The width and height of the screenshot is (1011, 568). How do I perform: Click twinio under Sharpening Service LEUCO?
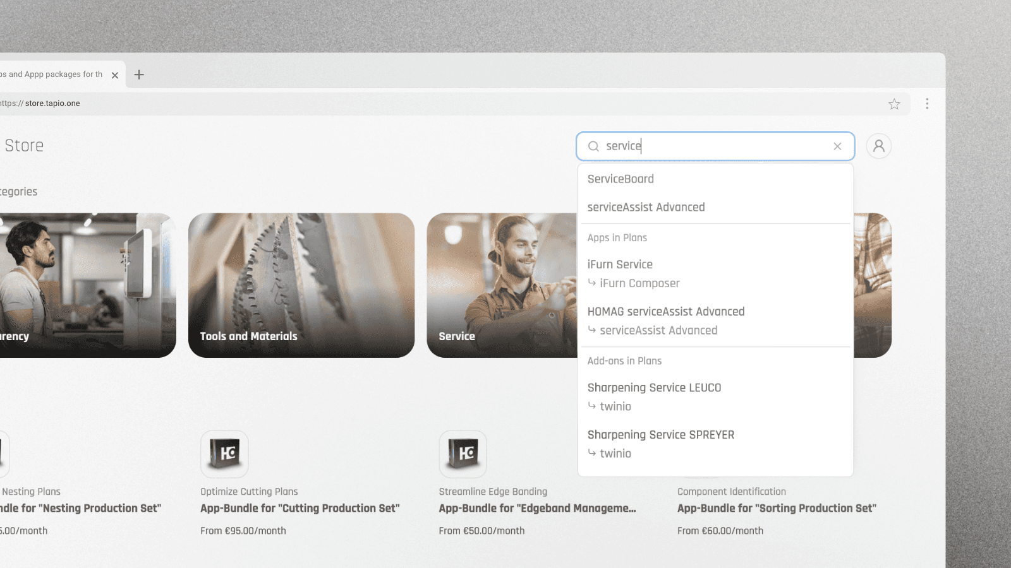point(615,406)
